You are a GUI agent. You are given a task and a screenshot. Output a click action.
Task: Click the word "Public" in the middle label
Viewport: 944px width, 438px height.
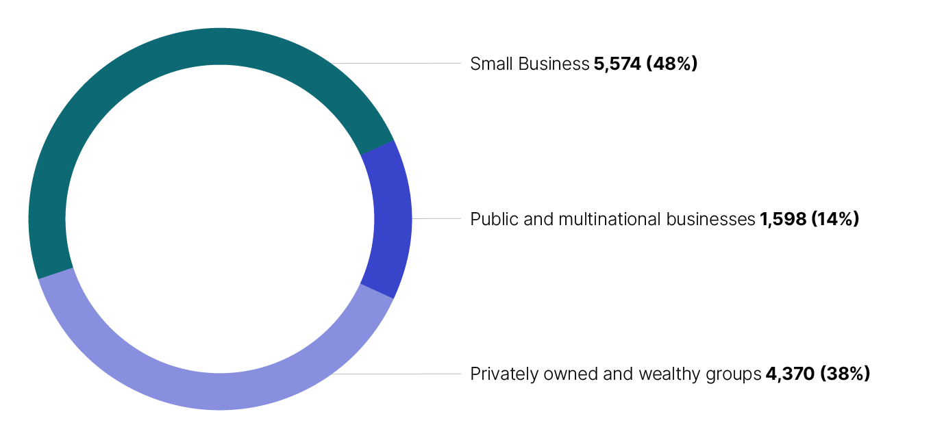[495, 220]
